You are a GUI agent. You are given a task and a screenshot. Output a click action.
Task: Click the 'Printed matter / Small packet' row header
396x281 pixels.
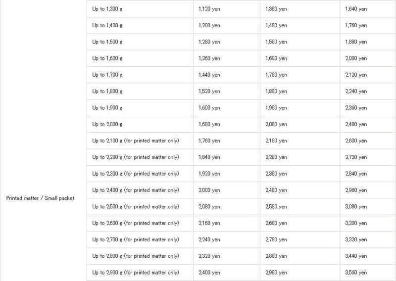coord(40,198)
